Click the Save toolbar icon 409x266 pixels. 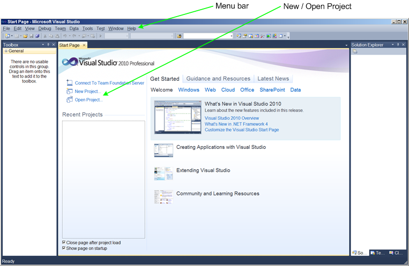click(x=32, y=36)
